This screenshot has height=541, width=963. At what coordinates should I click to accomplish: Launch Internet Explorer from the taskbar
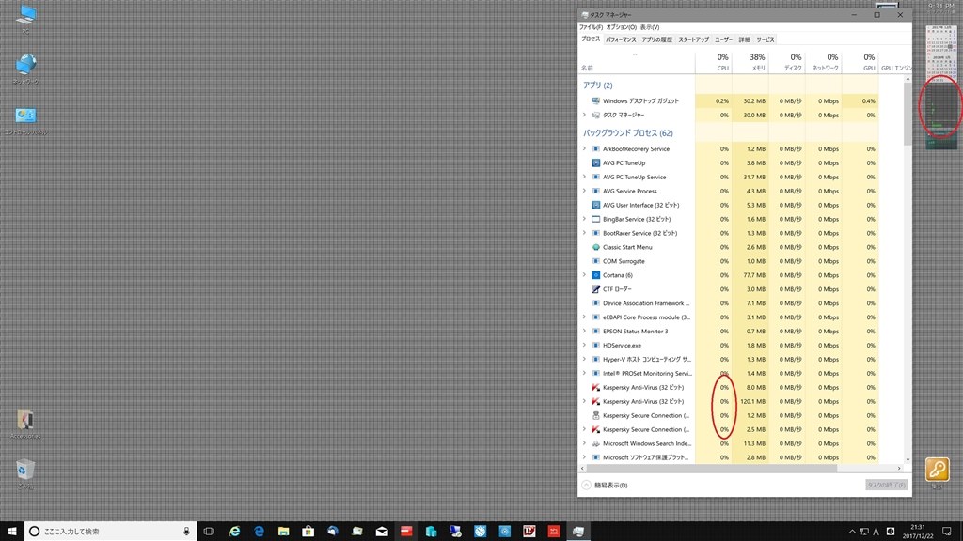[x=234, y=532]
